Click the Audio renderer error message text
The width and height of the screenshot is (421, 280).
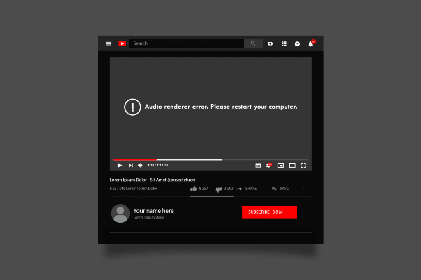pos(221,107)
